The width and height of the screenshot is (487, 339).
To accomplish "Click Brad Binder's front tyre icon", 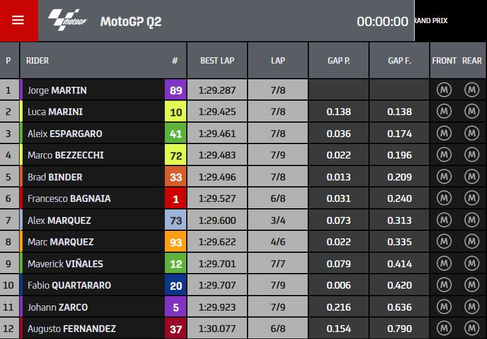I will (444, 176).
